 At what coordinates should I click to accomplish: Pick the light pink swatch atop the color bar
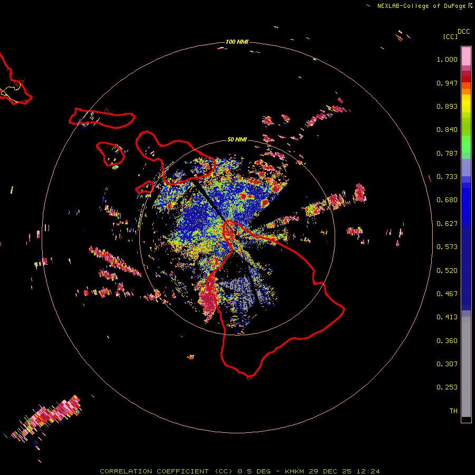point(466,56)
